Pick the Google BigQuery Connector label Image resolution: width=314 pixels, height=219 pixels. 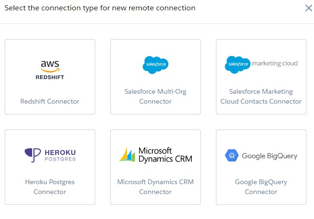[261, 187]
